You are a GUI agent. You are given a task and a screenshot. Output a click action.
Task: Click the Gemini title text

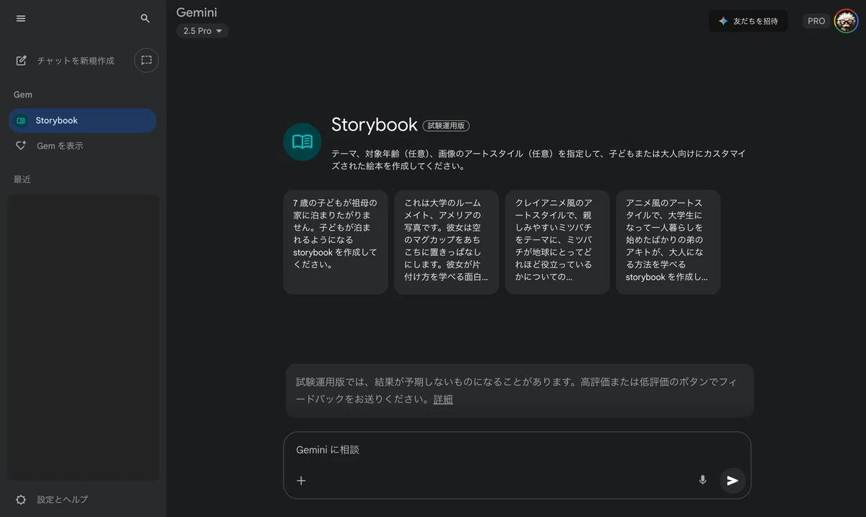(196, 12)
